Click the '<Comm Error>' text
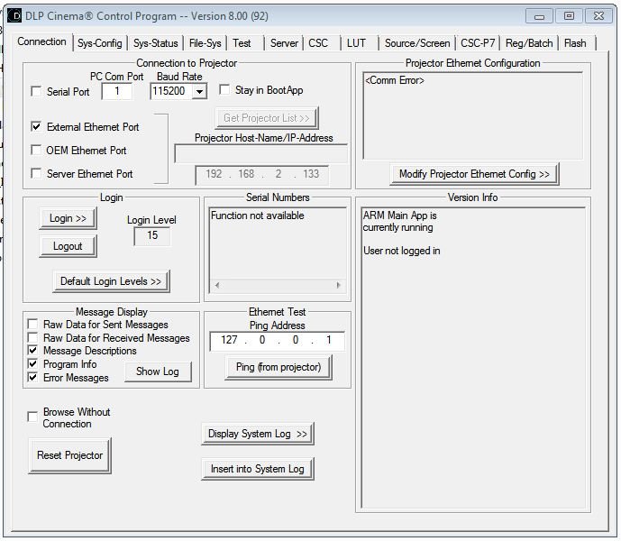 tap(395, 80)
